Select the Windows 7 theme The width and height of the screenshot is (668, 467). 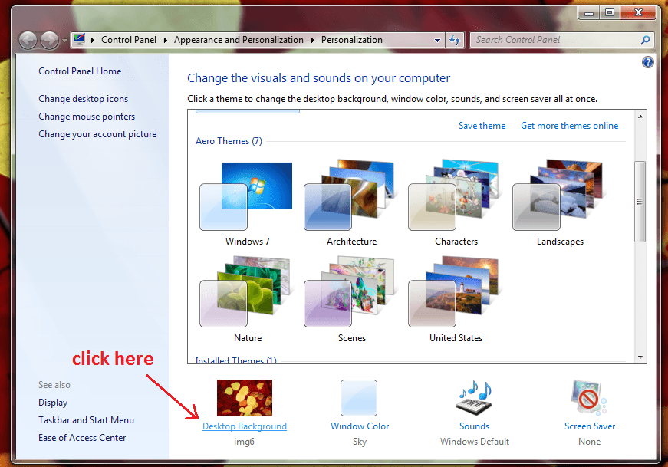[246, 203]
